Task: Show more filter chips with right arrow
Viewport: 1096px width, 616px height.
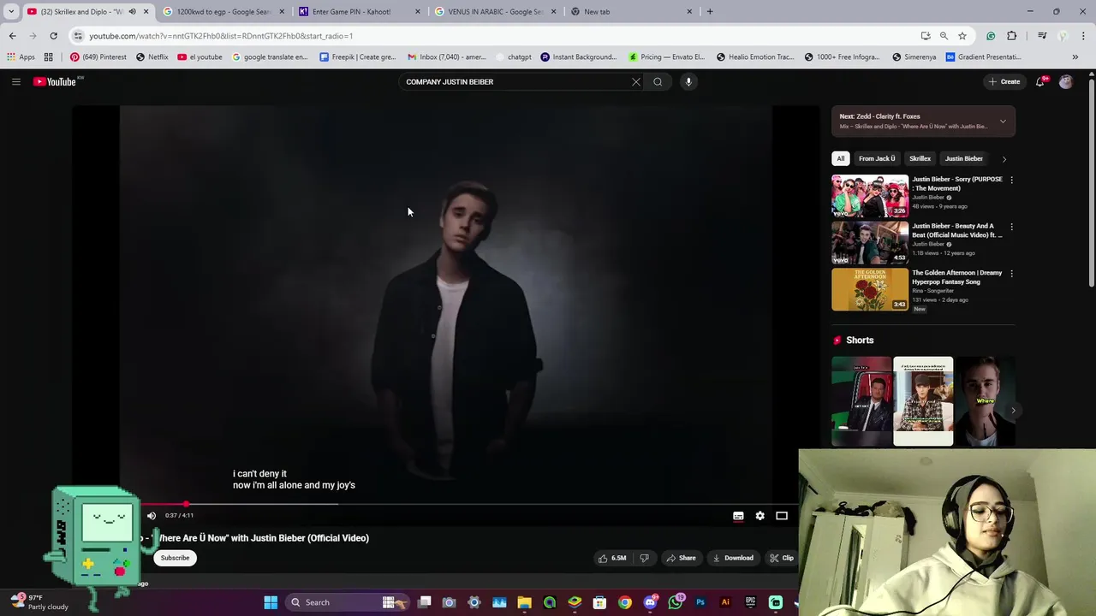Action: point(1004,158)
